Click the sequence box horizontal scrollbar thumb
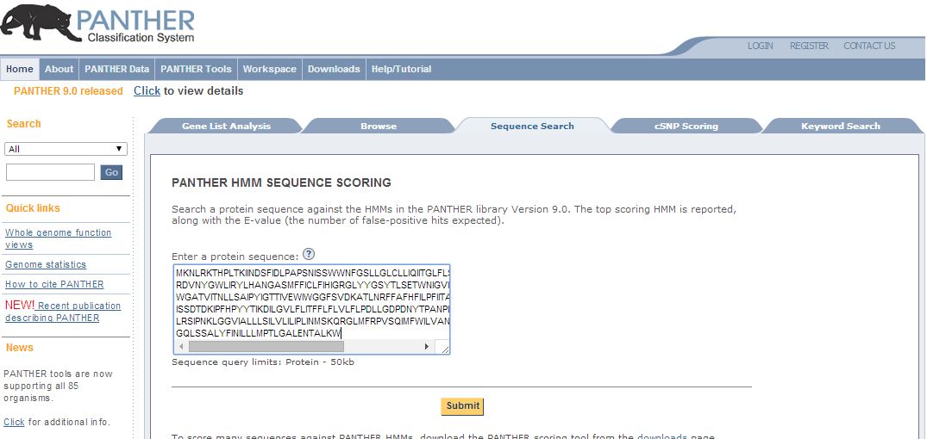 click(x=266, y=346)
